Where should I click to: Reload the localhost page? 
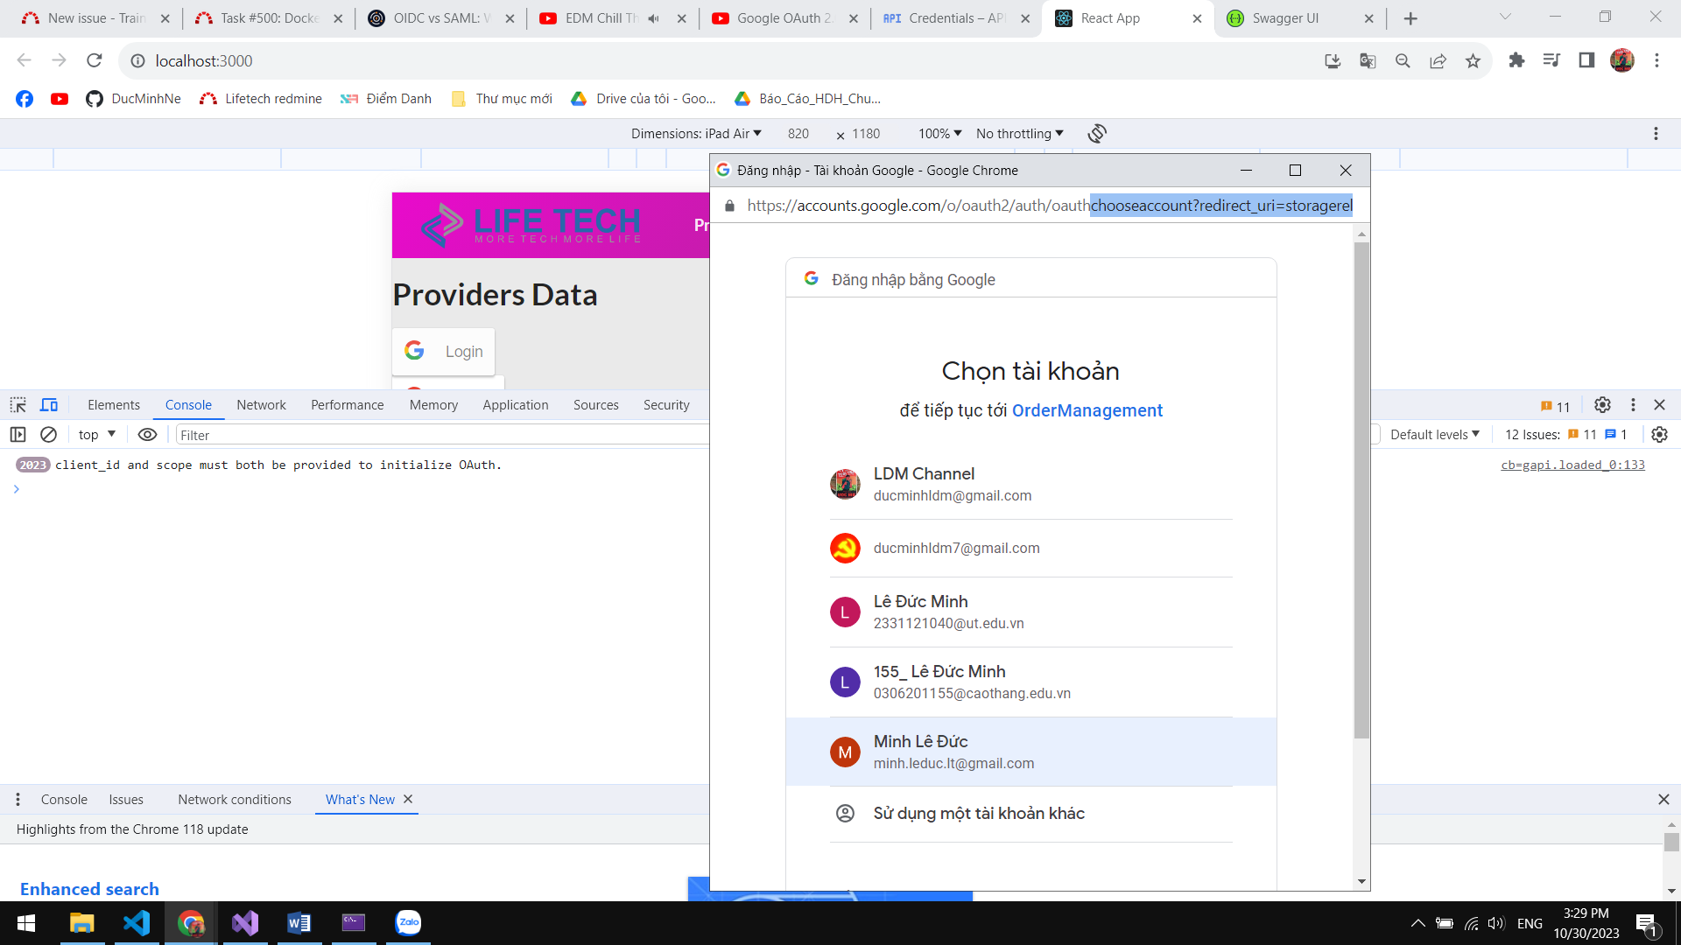pyautogui.click(x=95, y=60)
